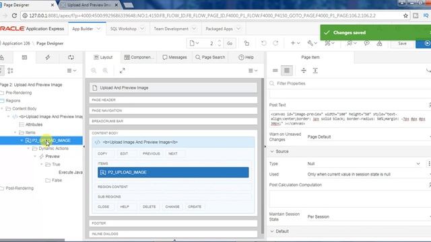Collapse the Content Body tree node

2,109
